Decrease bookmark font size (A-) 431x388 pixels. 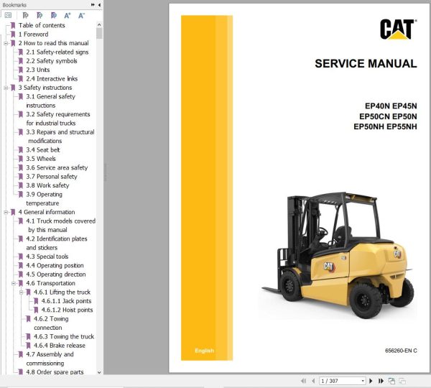81,15
